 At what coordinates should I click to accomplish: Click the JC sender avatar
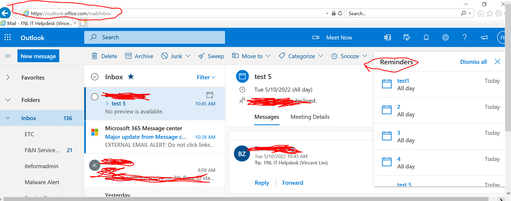pos(95,165)
